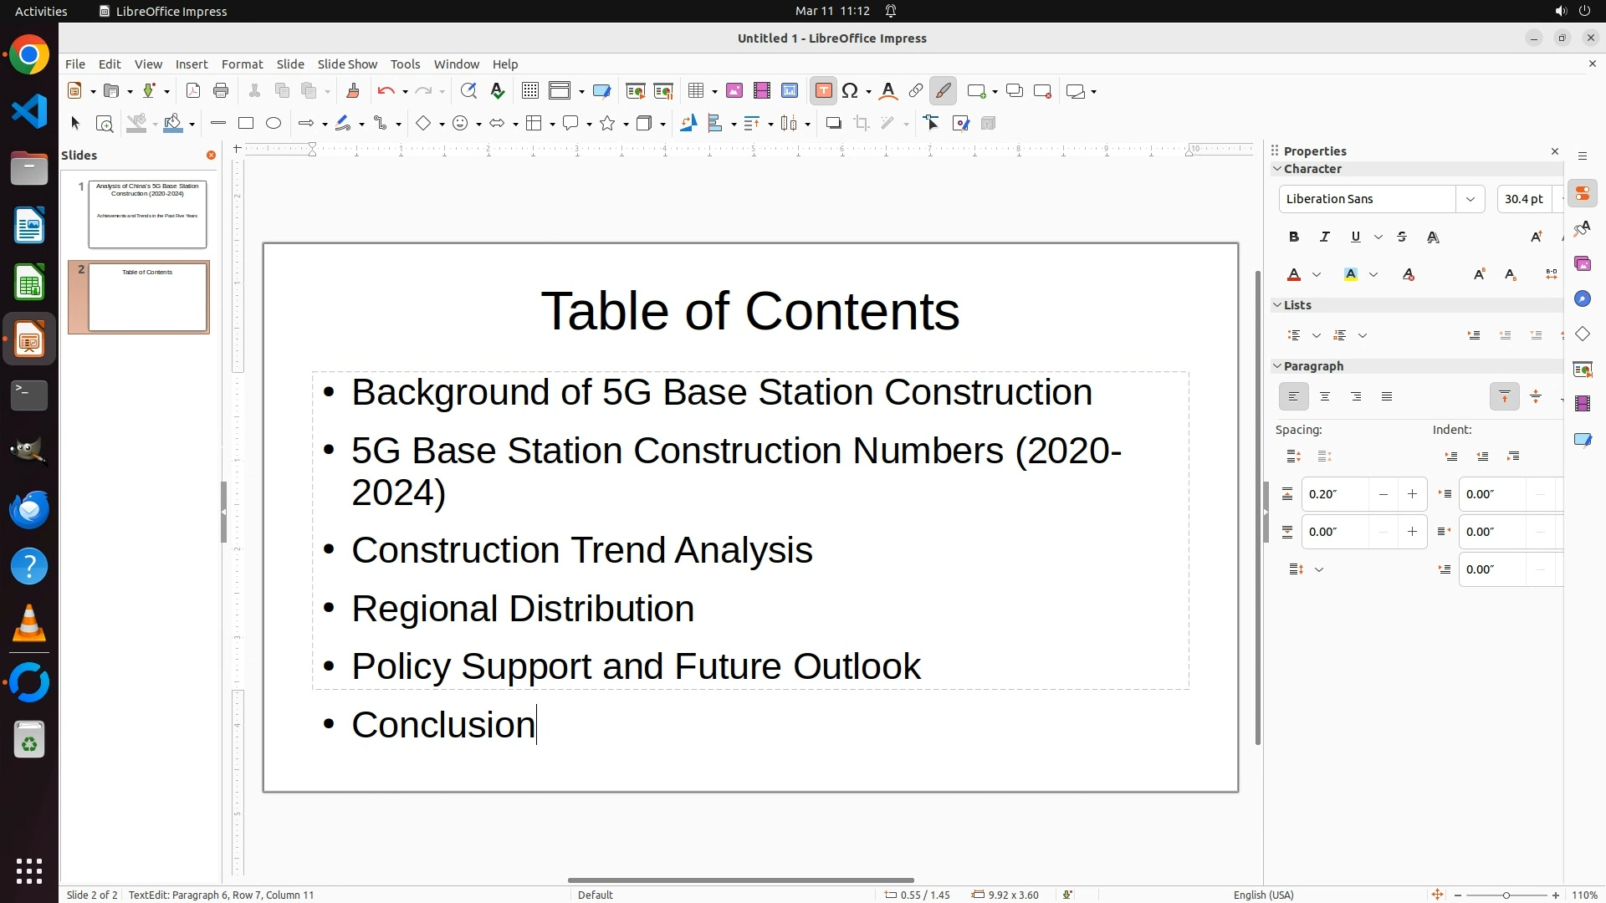Expand the font color dropdown arrow

coord(1317,275)
